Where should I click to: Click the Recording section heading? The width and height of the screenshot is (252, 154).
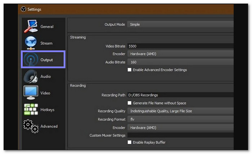(x=78, y=86)
